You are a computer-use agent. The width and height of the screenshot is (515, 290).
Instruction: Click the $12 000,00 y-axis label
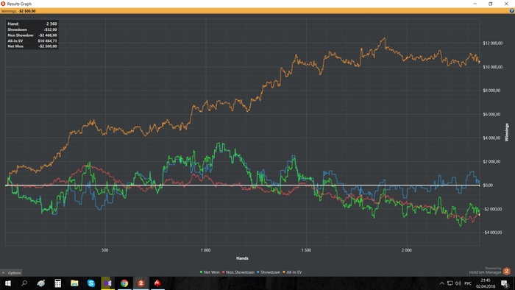click(x=492, y=43)
